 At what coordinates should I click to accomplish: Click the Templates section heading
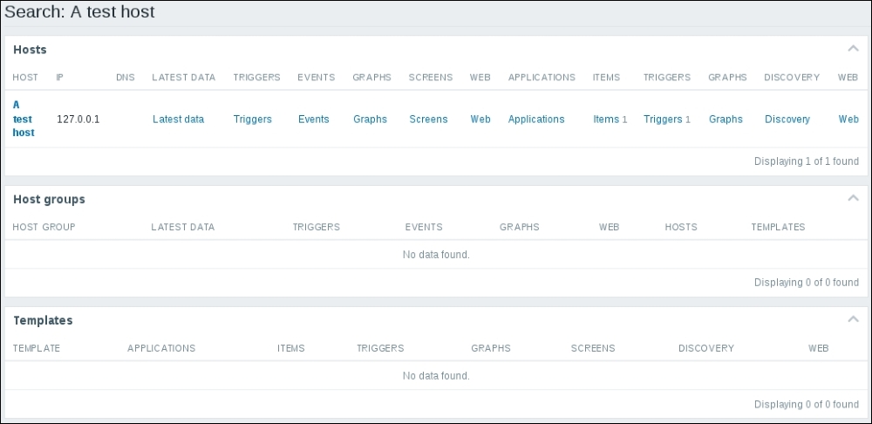pyautogui.click(x=43, y=320)
